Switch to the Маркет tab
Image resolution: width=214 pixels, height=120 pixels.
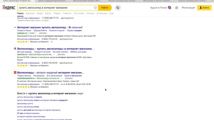(57, 13)
